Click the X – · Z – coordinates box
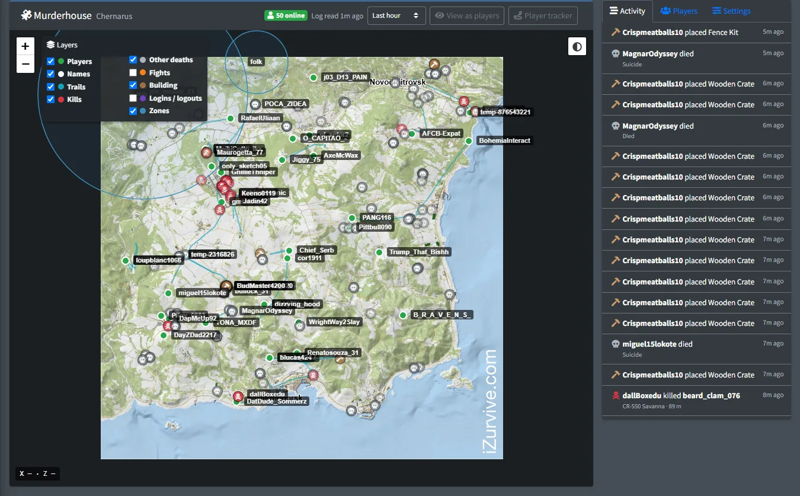The image size is (800, 496). tap(38, 473)
